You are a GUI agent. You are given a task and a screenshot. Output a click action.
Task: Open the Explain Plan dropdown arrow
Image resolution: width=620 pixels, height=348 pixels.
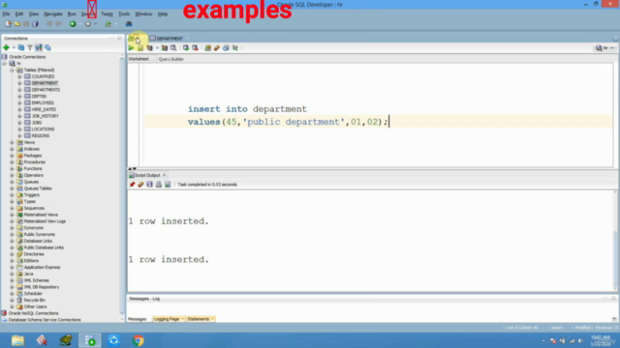click(x=157, y=48)
